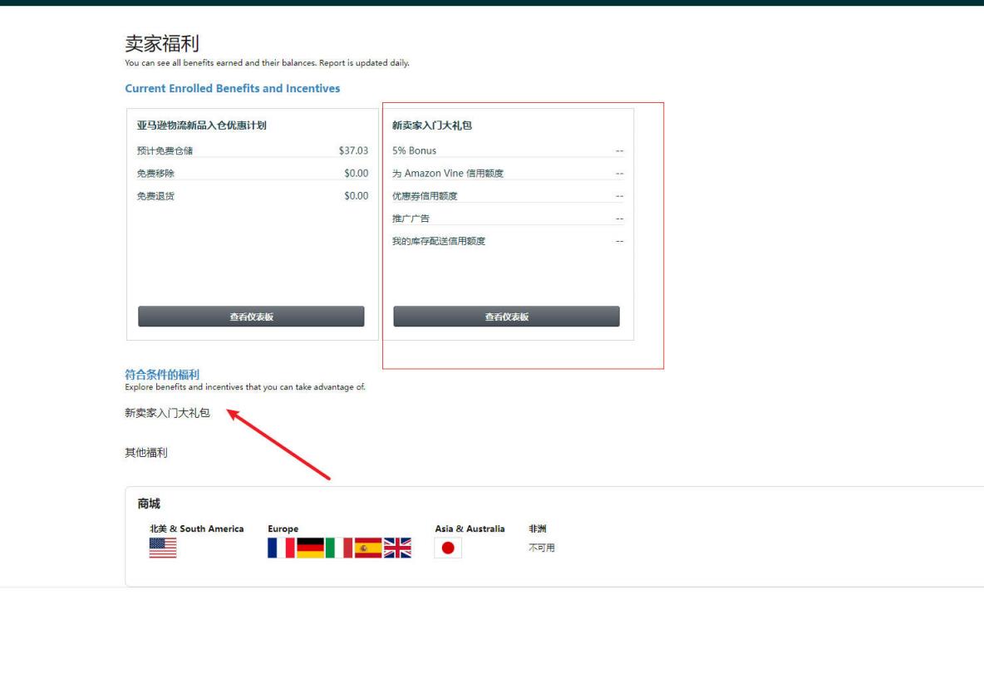This screenshot has height=688, width=984.
Task: Click the 'Explore benefits and incentives' description
Action: pos(244,387)
